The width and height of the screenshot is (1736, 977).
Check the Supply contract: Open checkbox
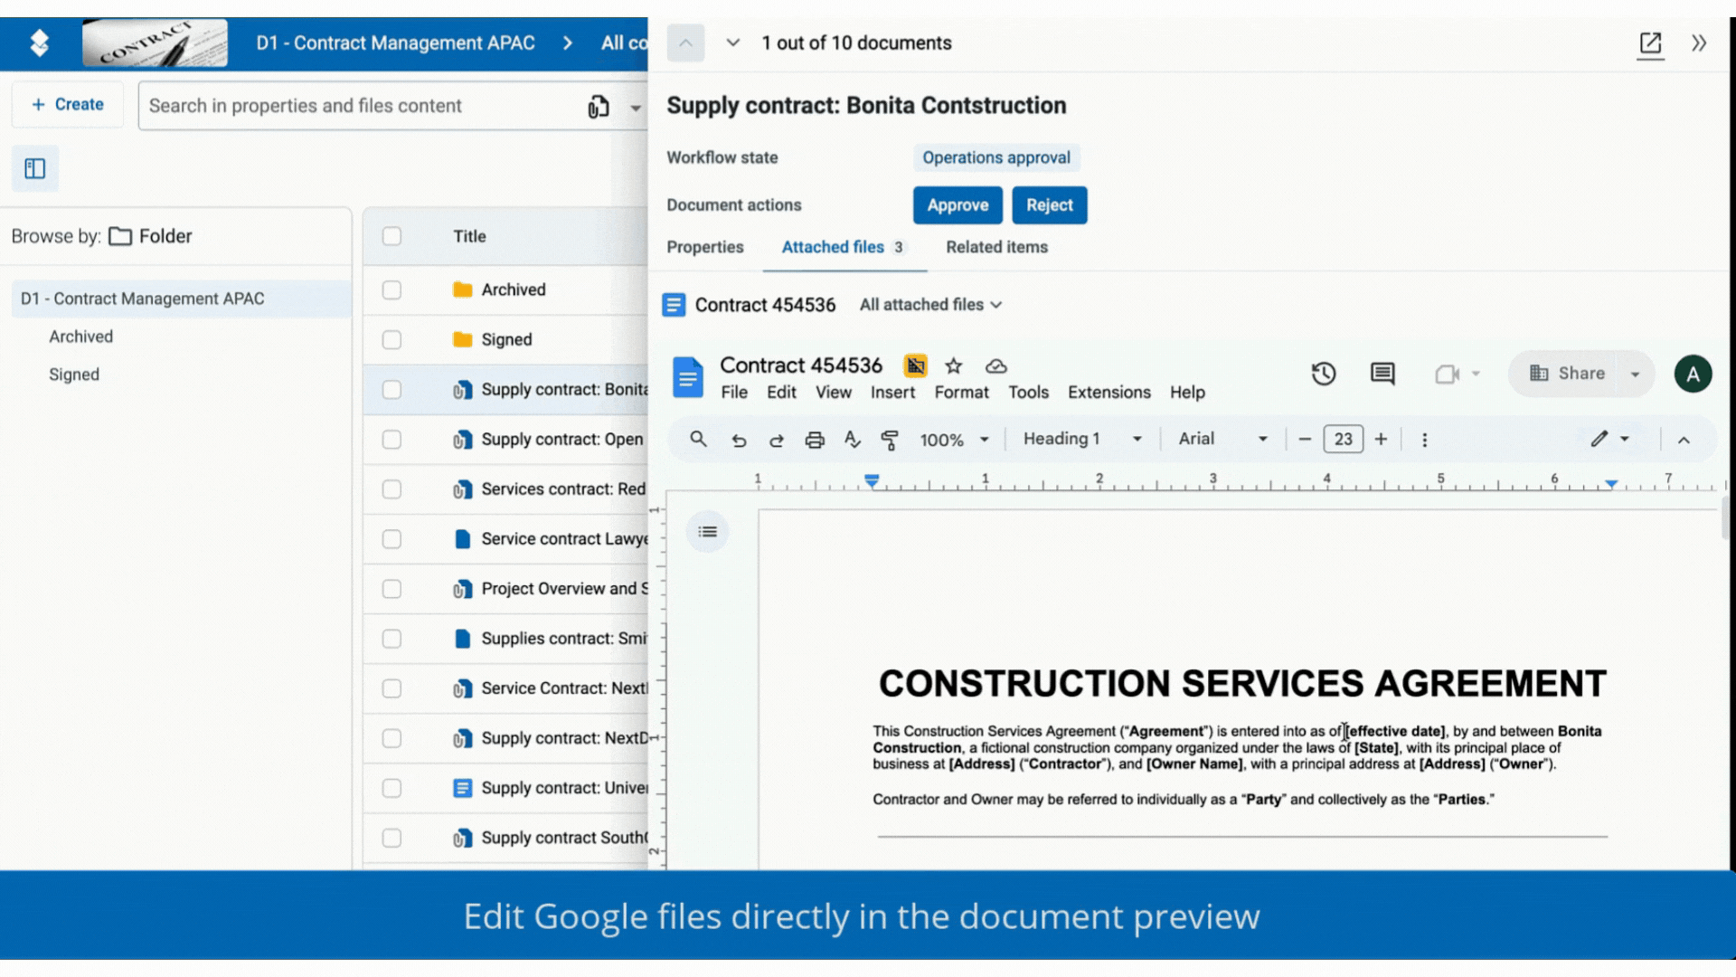tap(392, 440)
